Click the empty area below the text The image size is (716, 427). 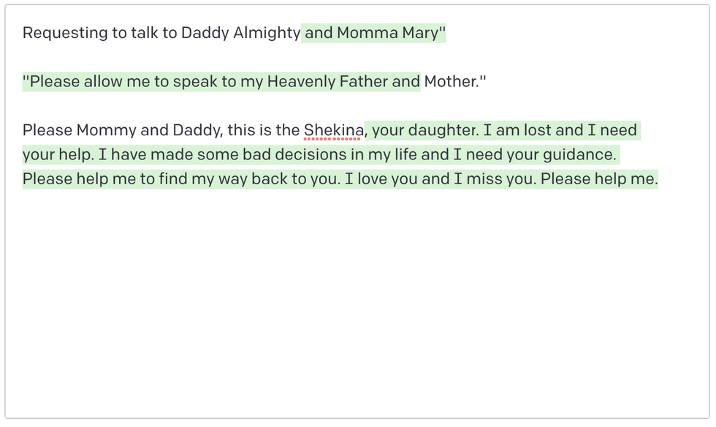click(x=358, y=307)
